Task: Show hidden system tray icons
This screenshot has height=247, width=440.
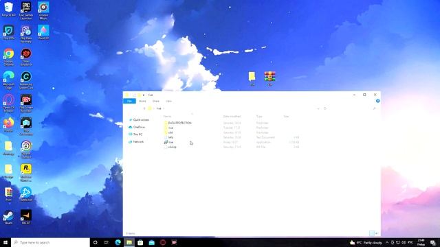Action: click(387, 242)
